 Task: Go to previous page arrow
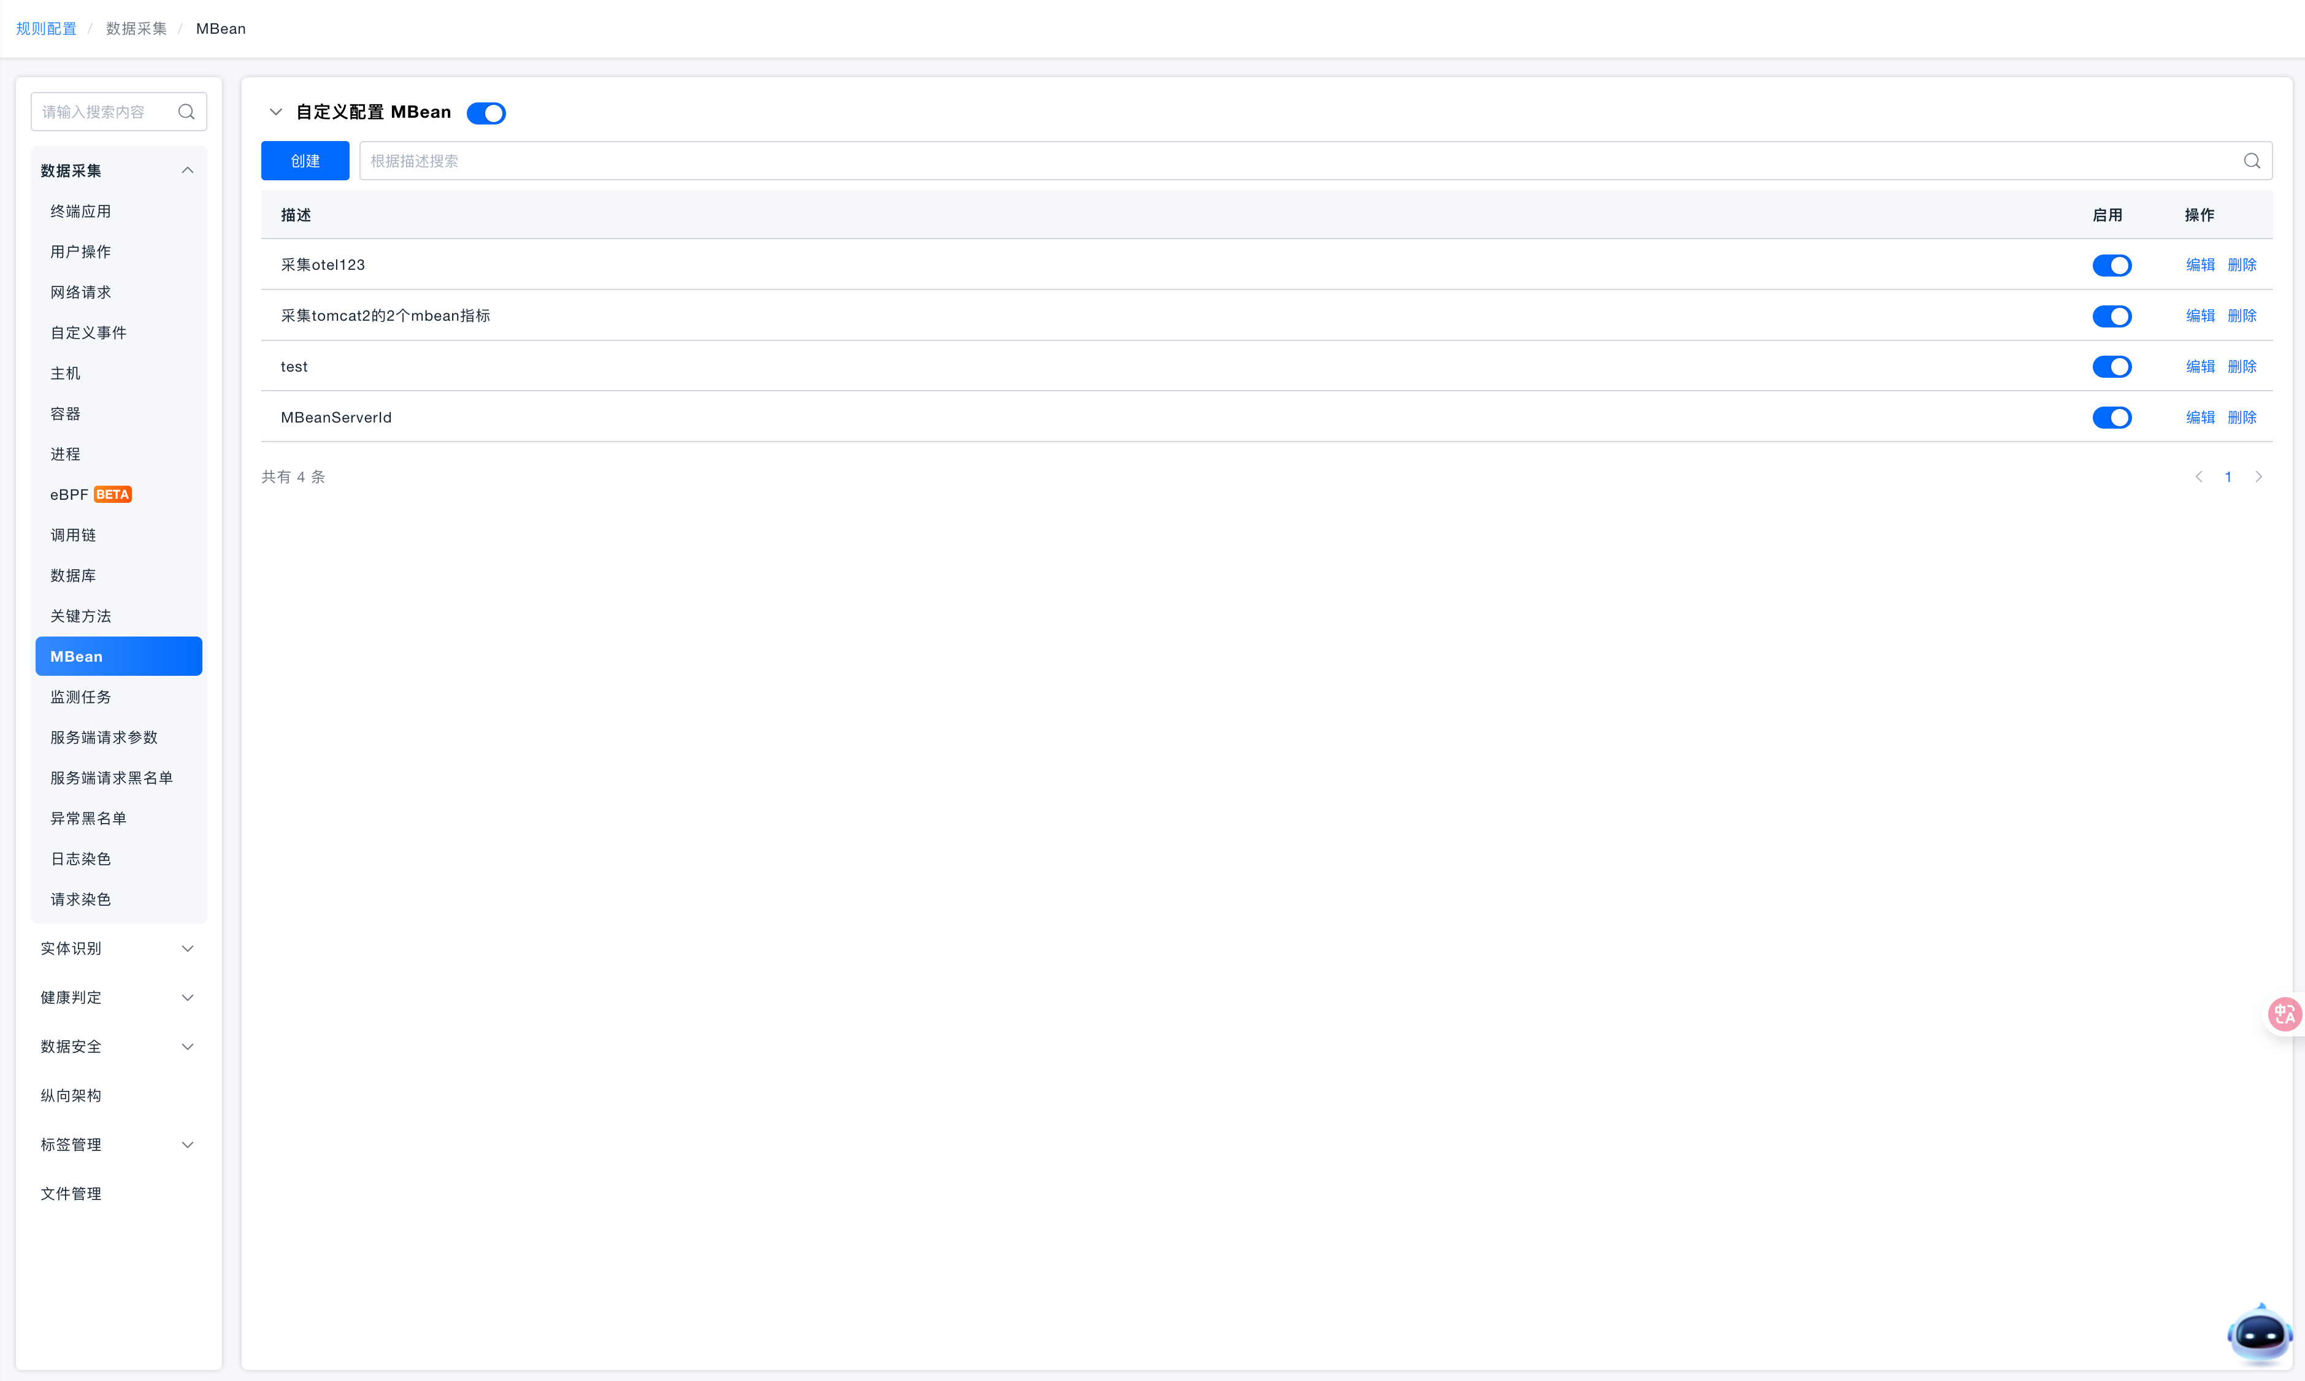coord(2199,476)
